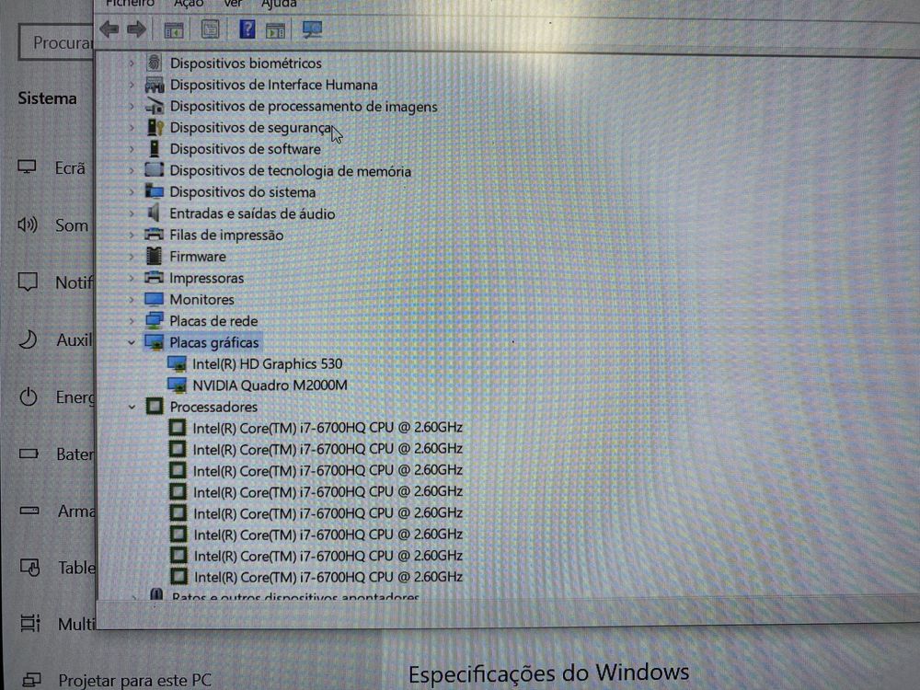Expand the Monitores node
The width and height of the screenshot is (920, 690).
tap(132, 299)
